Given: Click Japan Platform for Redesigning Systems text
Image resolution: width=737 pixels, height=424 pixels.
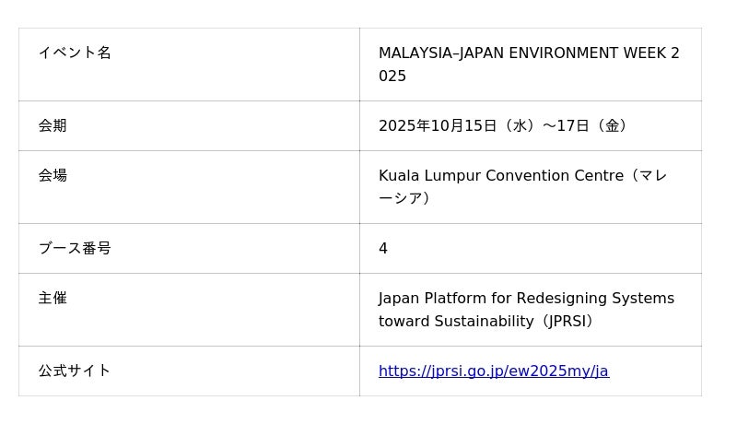Looking at the screenshot, I should pos(526,299).
